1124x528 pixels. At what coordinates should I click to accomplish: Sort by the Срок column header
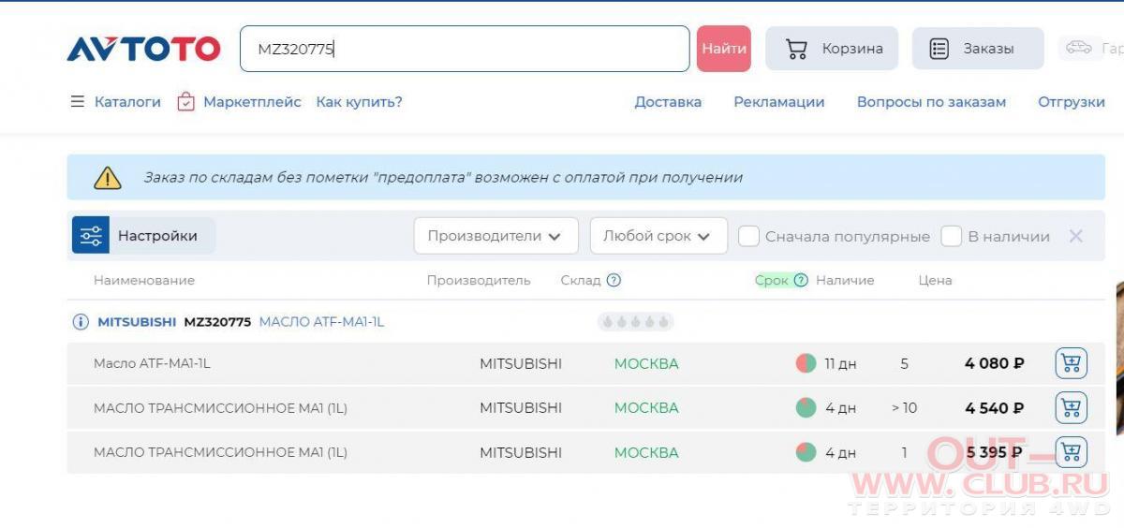(772, 280)
